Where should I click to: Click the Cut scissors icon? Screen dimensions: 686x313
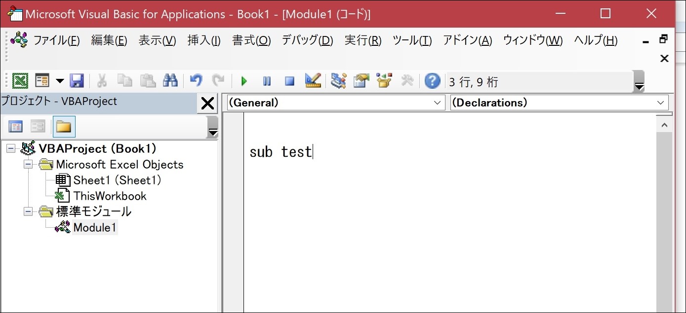click(x=102, y=80)
